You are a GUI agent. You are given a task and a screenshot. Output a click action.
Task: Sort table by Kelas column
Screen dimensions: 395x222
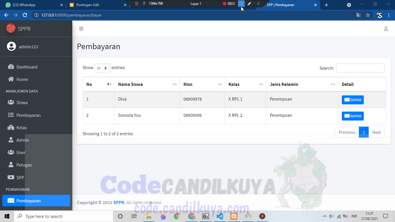pos(246,84)
